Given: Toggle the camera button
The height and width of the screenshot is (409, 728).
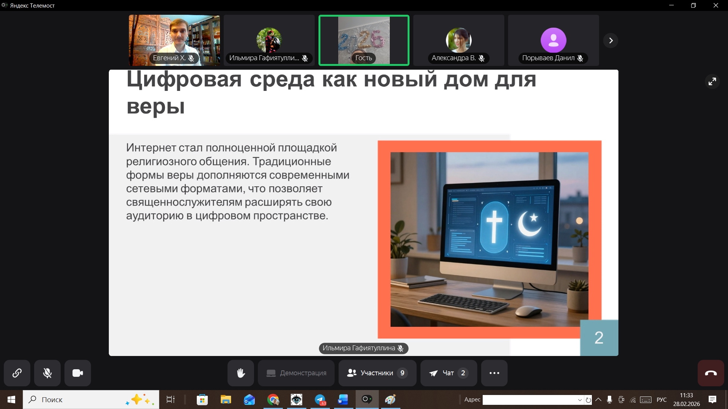Looking at the screenshot, I should point(78,373).
